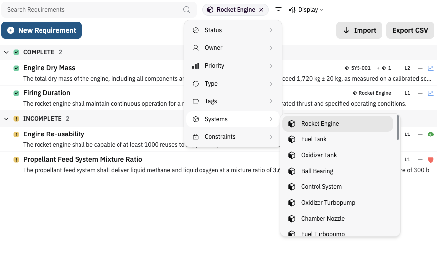Select Rocket Engine in the systems list
This screenshot has width=437, height=268.
(338, 124)
